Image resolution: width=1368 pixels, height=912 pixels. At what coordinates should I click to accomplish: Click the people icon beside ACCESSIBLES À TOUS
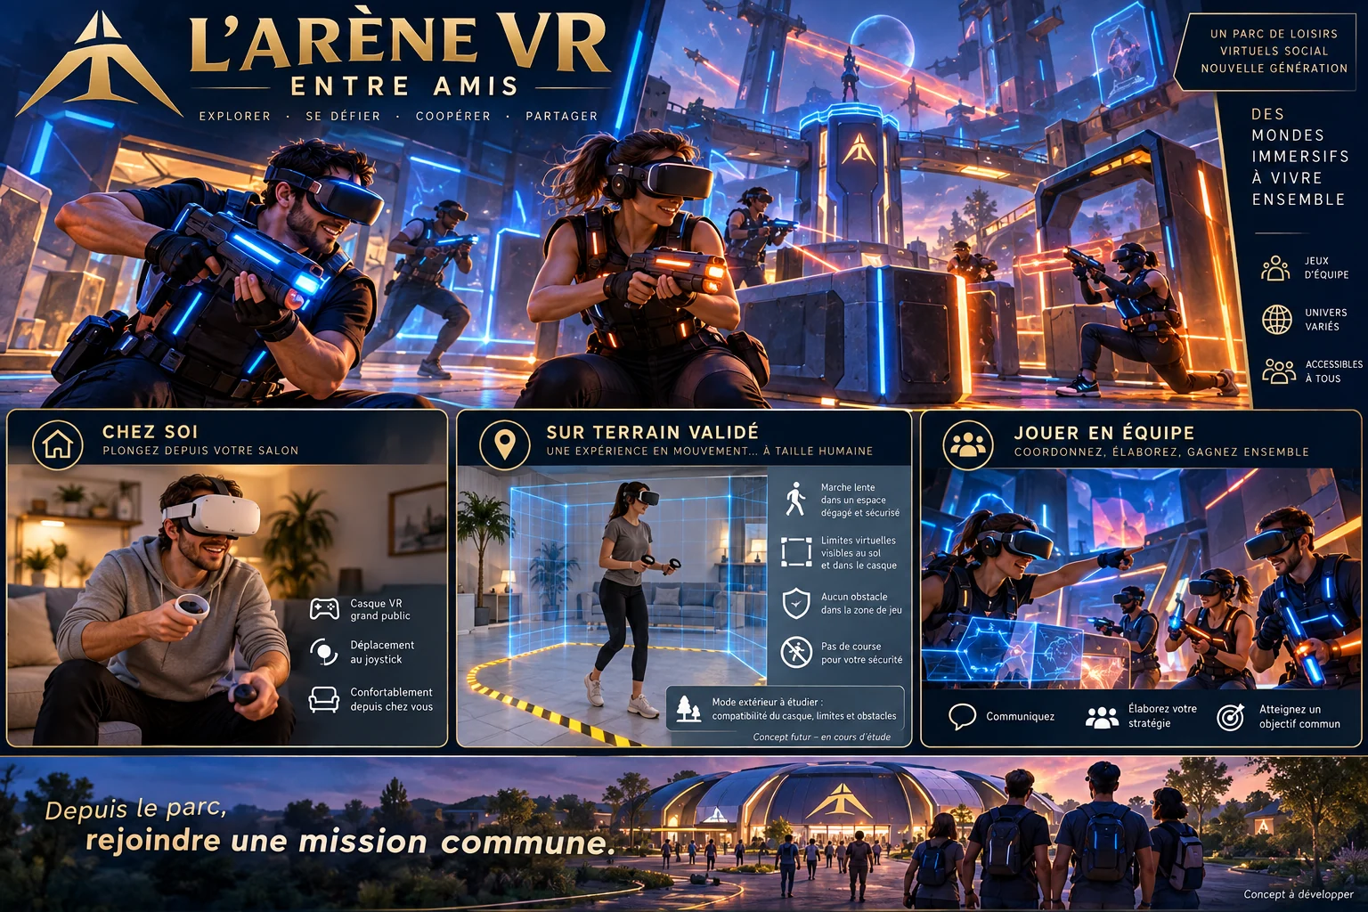coord(1278,371)
